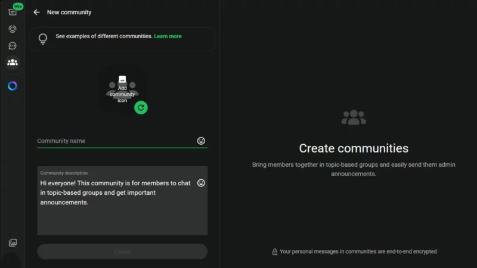This screenshot has height=268, width=477.
Task: Open the media gallery icon at sidebar bottom
Action: pos(13,242)
